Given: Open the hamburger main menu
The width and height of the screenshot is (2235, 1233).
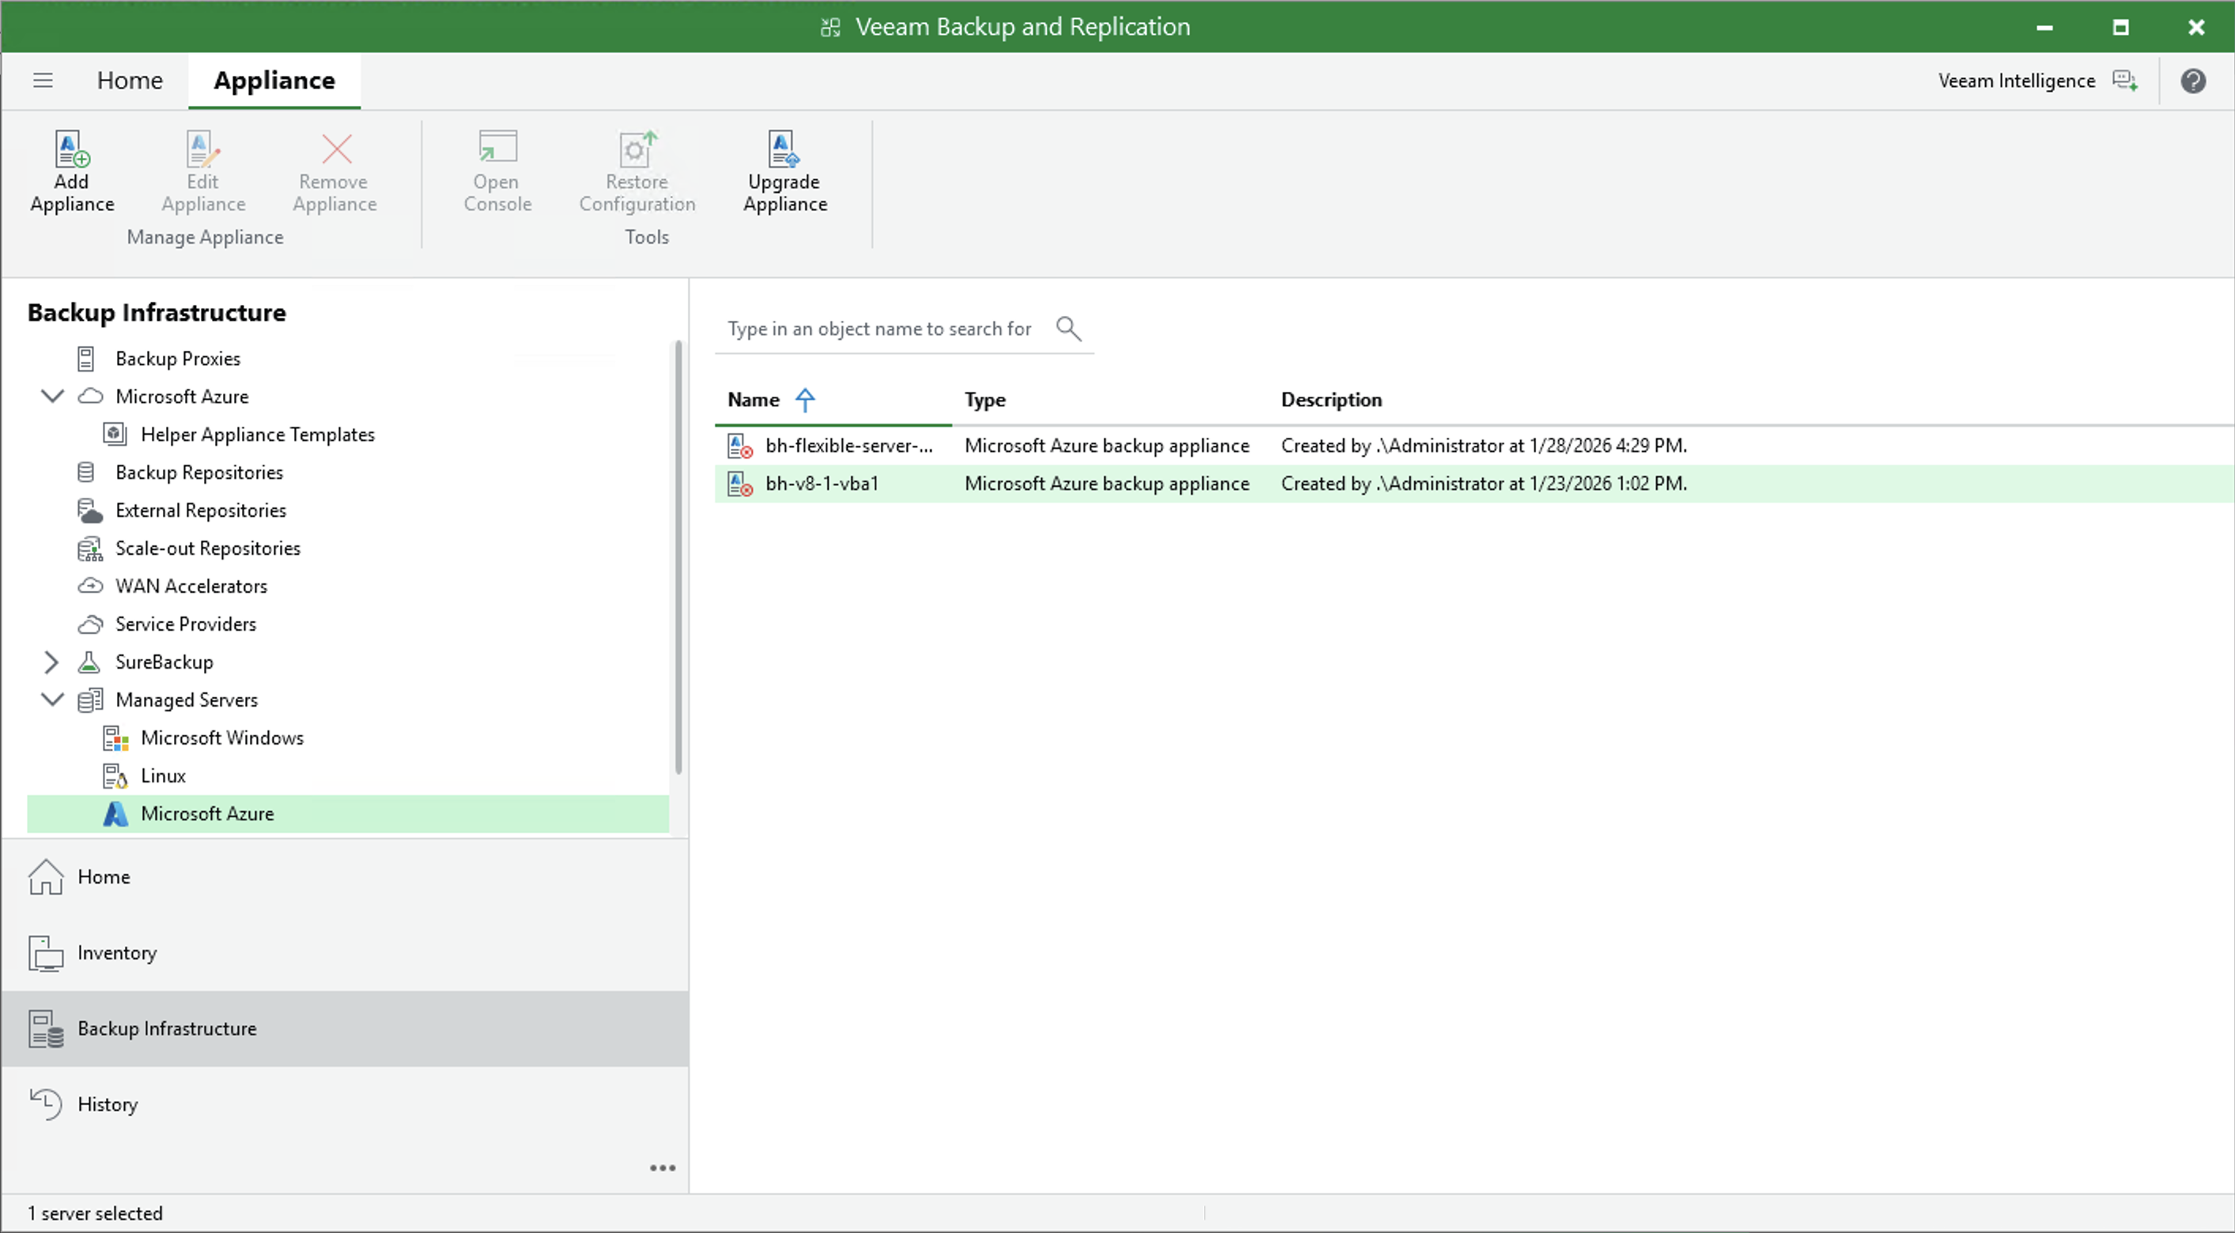Looking at the screenshot, I should pos(43,81).
